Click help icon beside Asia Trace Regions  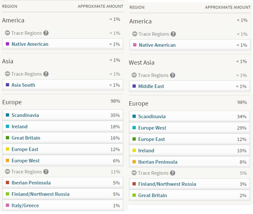tap(46, 74)
